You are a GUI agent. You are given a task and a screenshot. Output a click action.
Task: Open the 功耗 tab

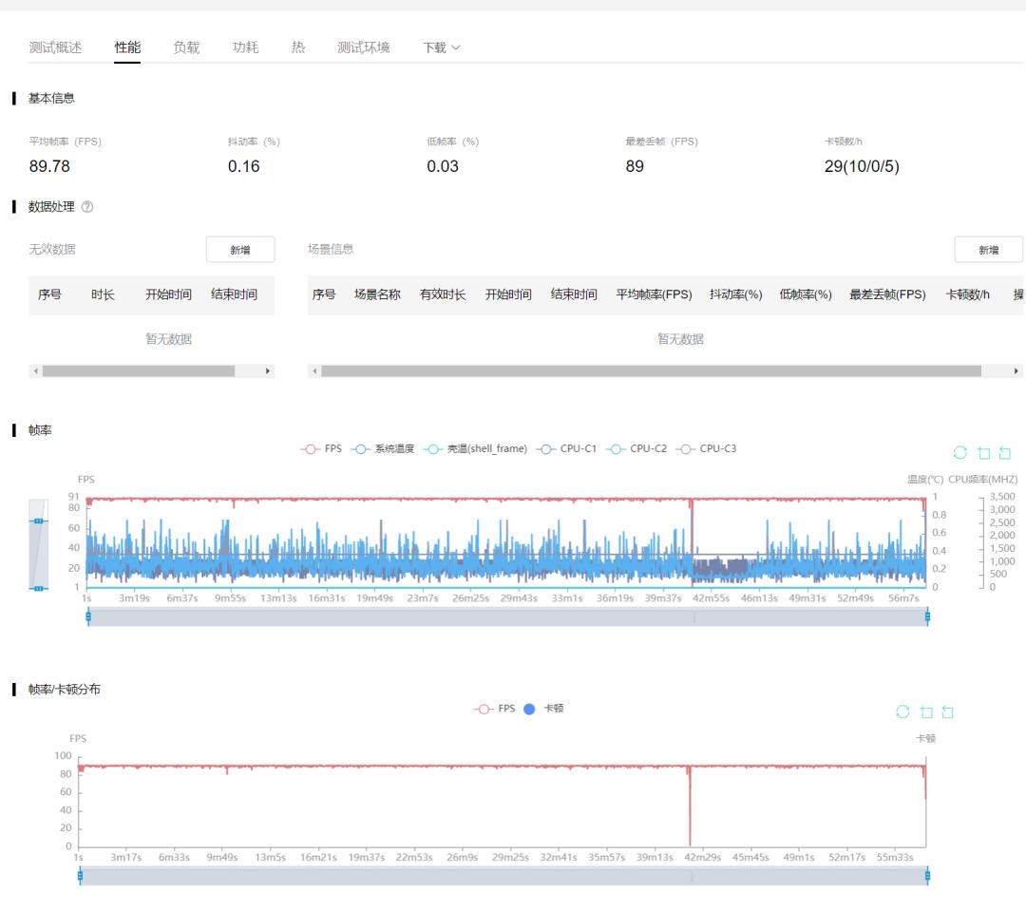click(245, 47)
